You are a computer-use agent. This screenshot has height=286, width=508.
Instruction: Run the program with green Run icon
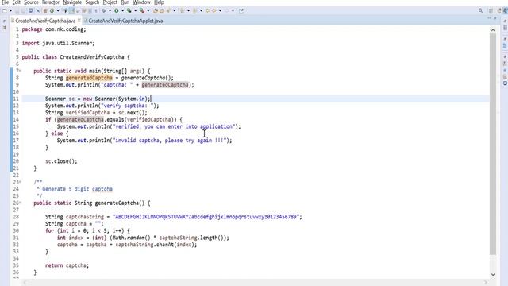(x=117, y=10)
